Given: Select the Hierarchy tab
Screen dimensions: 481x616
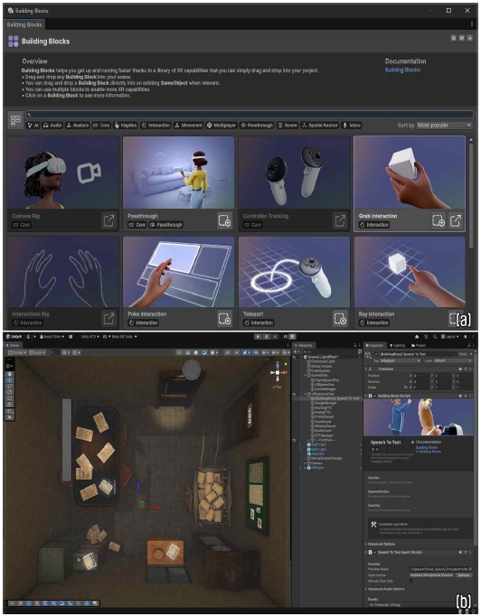Looking at the screenshot, I should click(x=303, y=345).
